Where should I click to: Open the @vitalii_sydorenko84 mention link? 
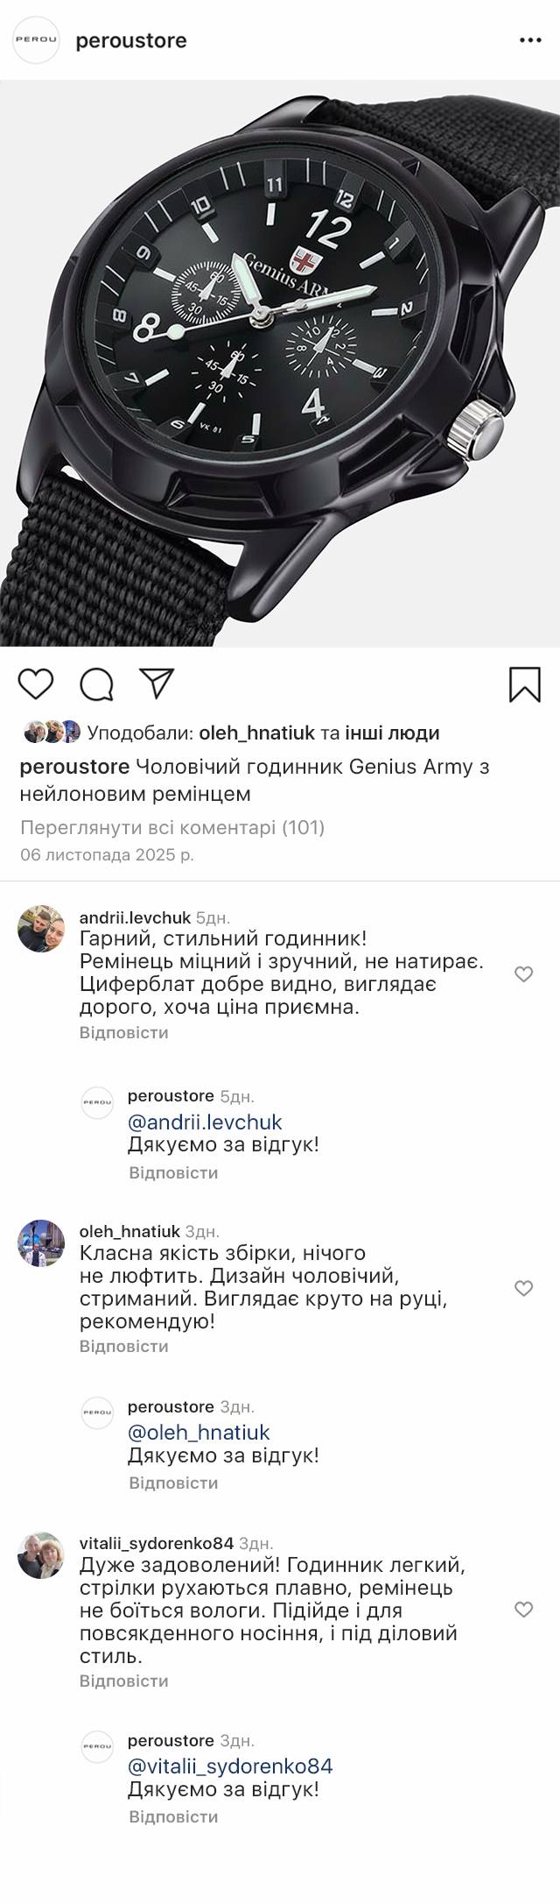(230, 1766)
